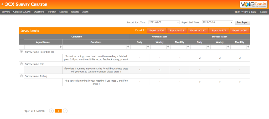Click the 'To start recording, press *' question text
This screenshot has width=269, height=119.
[96, 58]
